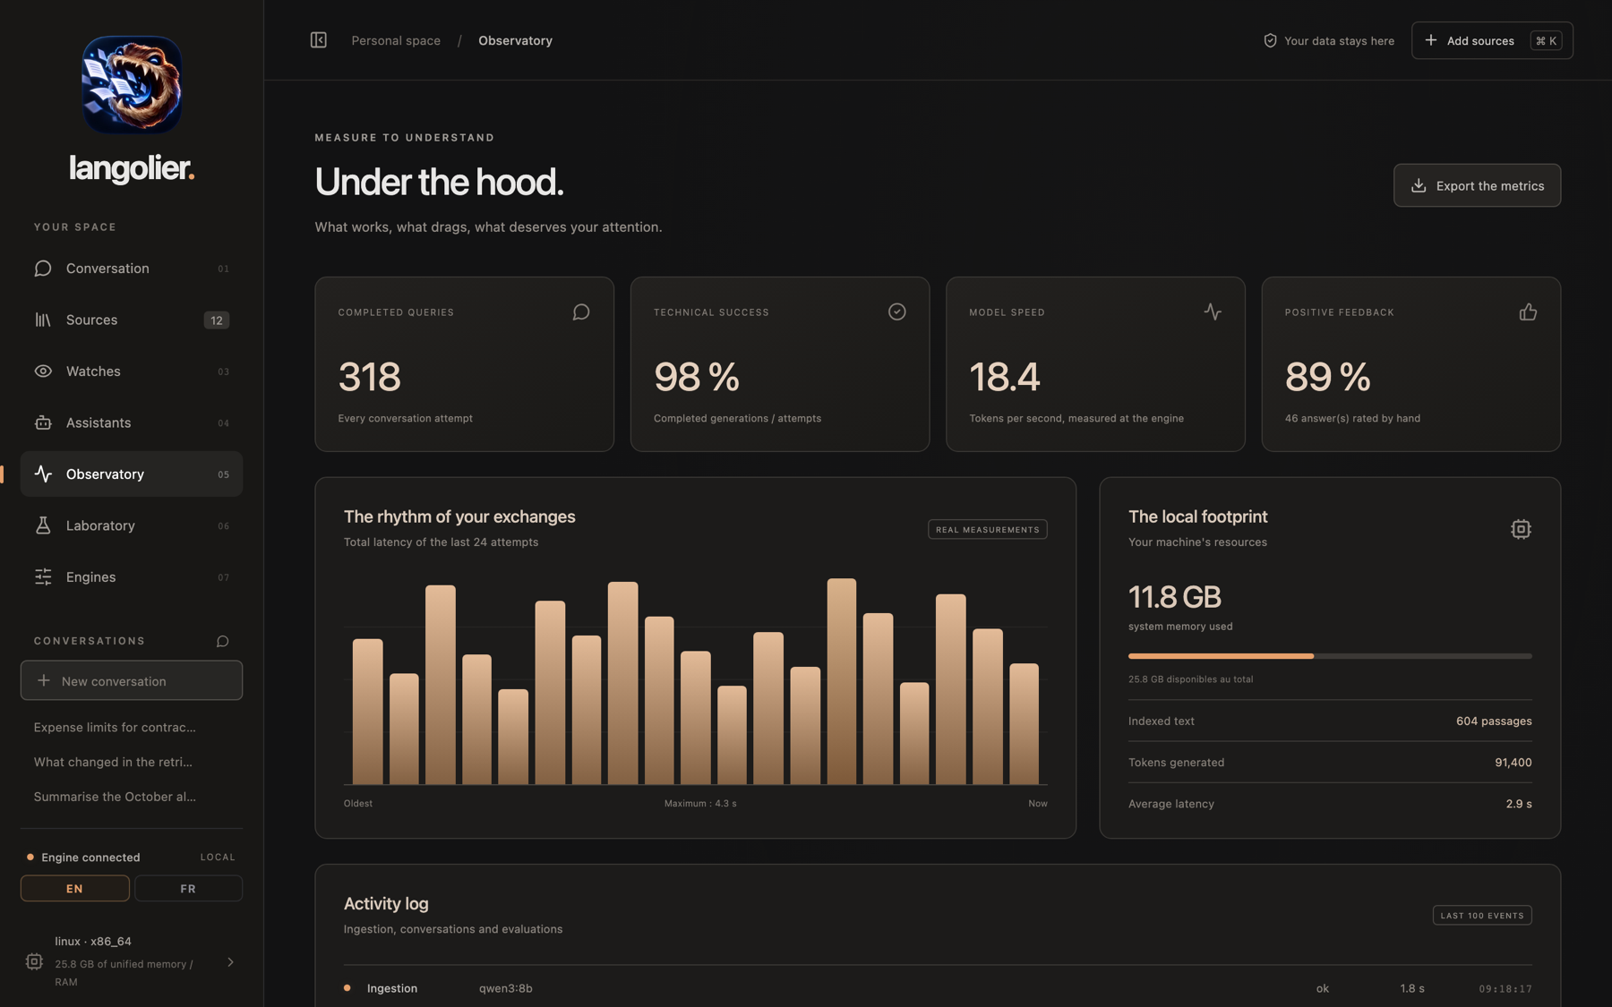Open 'Expense limits for contrac...' conversation
The width and height of the screenshot is (1612, 1007).
(115, 727)
